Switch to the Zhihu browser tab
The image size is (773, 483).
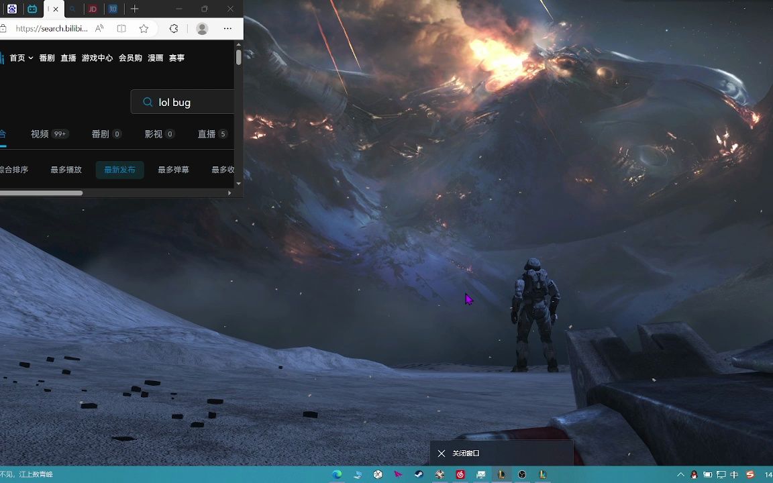coord(113,9)
